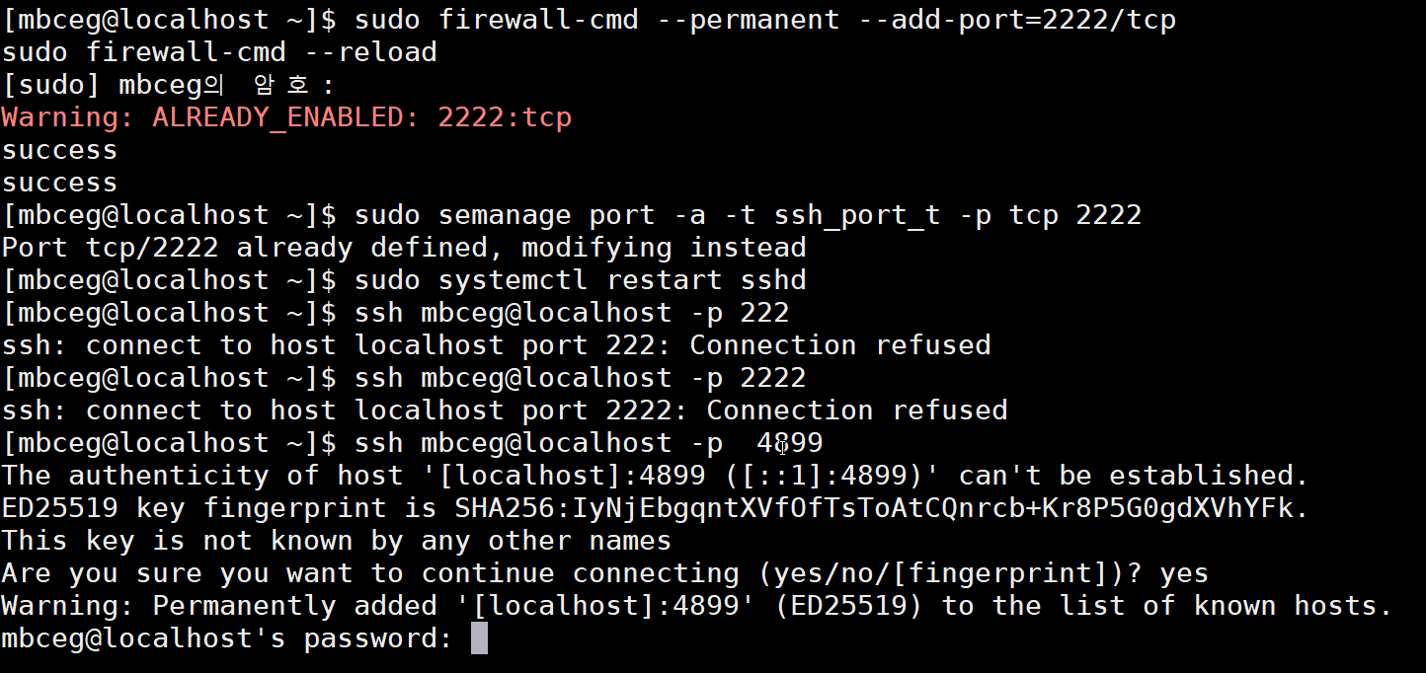1426x673 pixels.
Task: Click the second 'success' output line
Action: [59, 183]
